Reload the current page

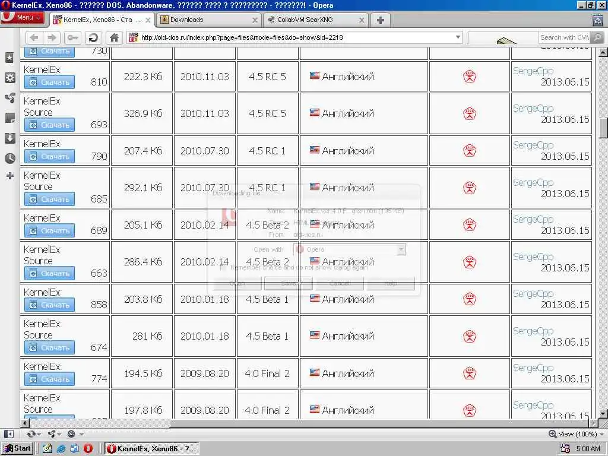point(93,37)
